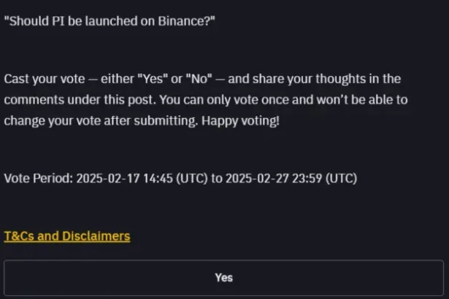Click the quoted "No" in the instructions
The height and width of the screenshot is (299, 449).
click(199, 79)
